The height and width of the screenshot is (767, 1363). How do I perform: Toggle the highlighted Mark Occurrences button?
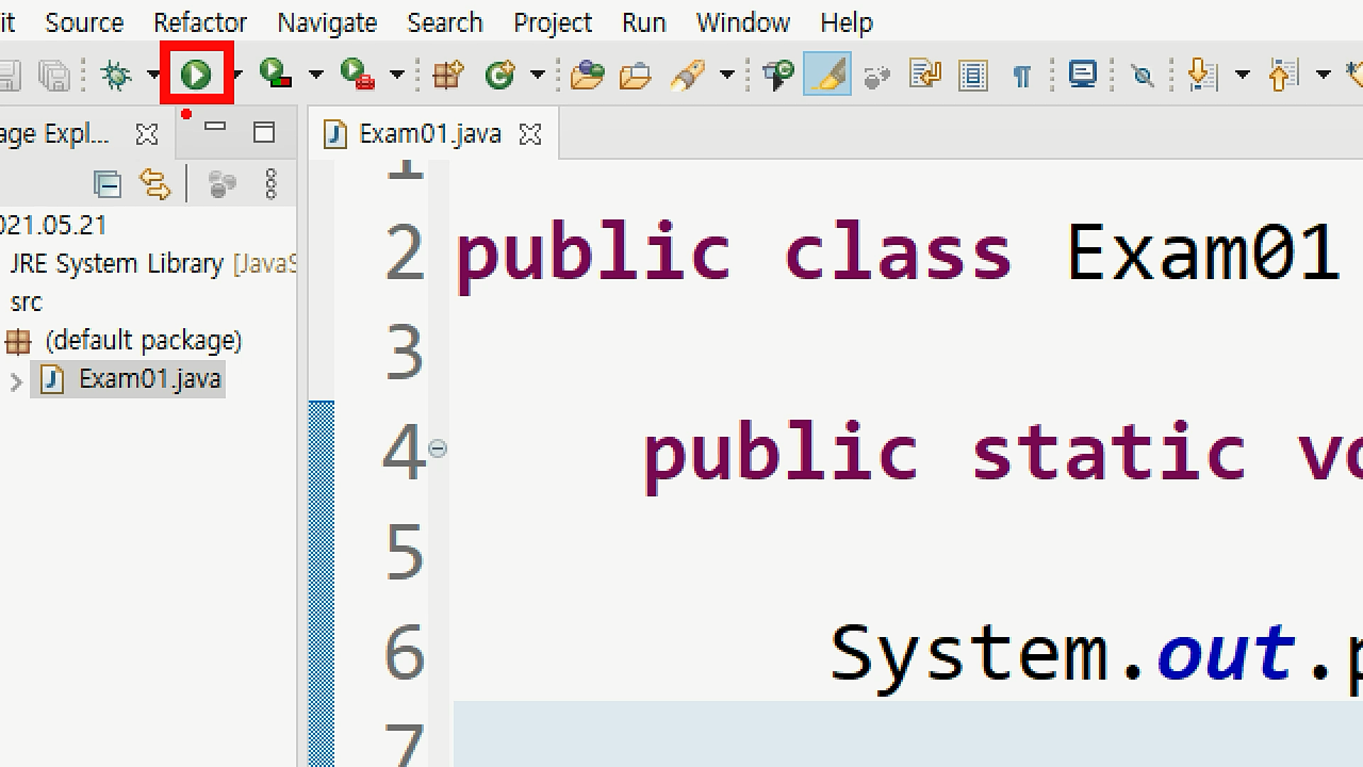pyautogui.click(x=827, y=74)
